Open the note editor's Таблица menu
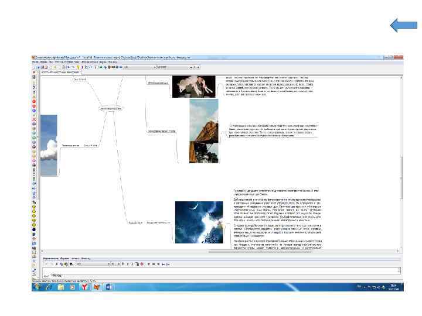This screenshot has width=422, height=316. point(75,259)
